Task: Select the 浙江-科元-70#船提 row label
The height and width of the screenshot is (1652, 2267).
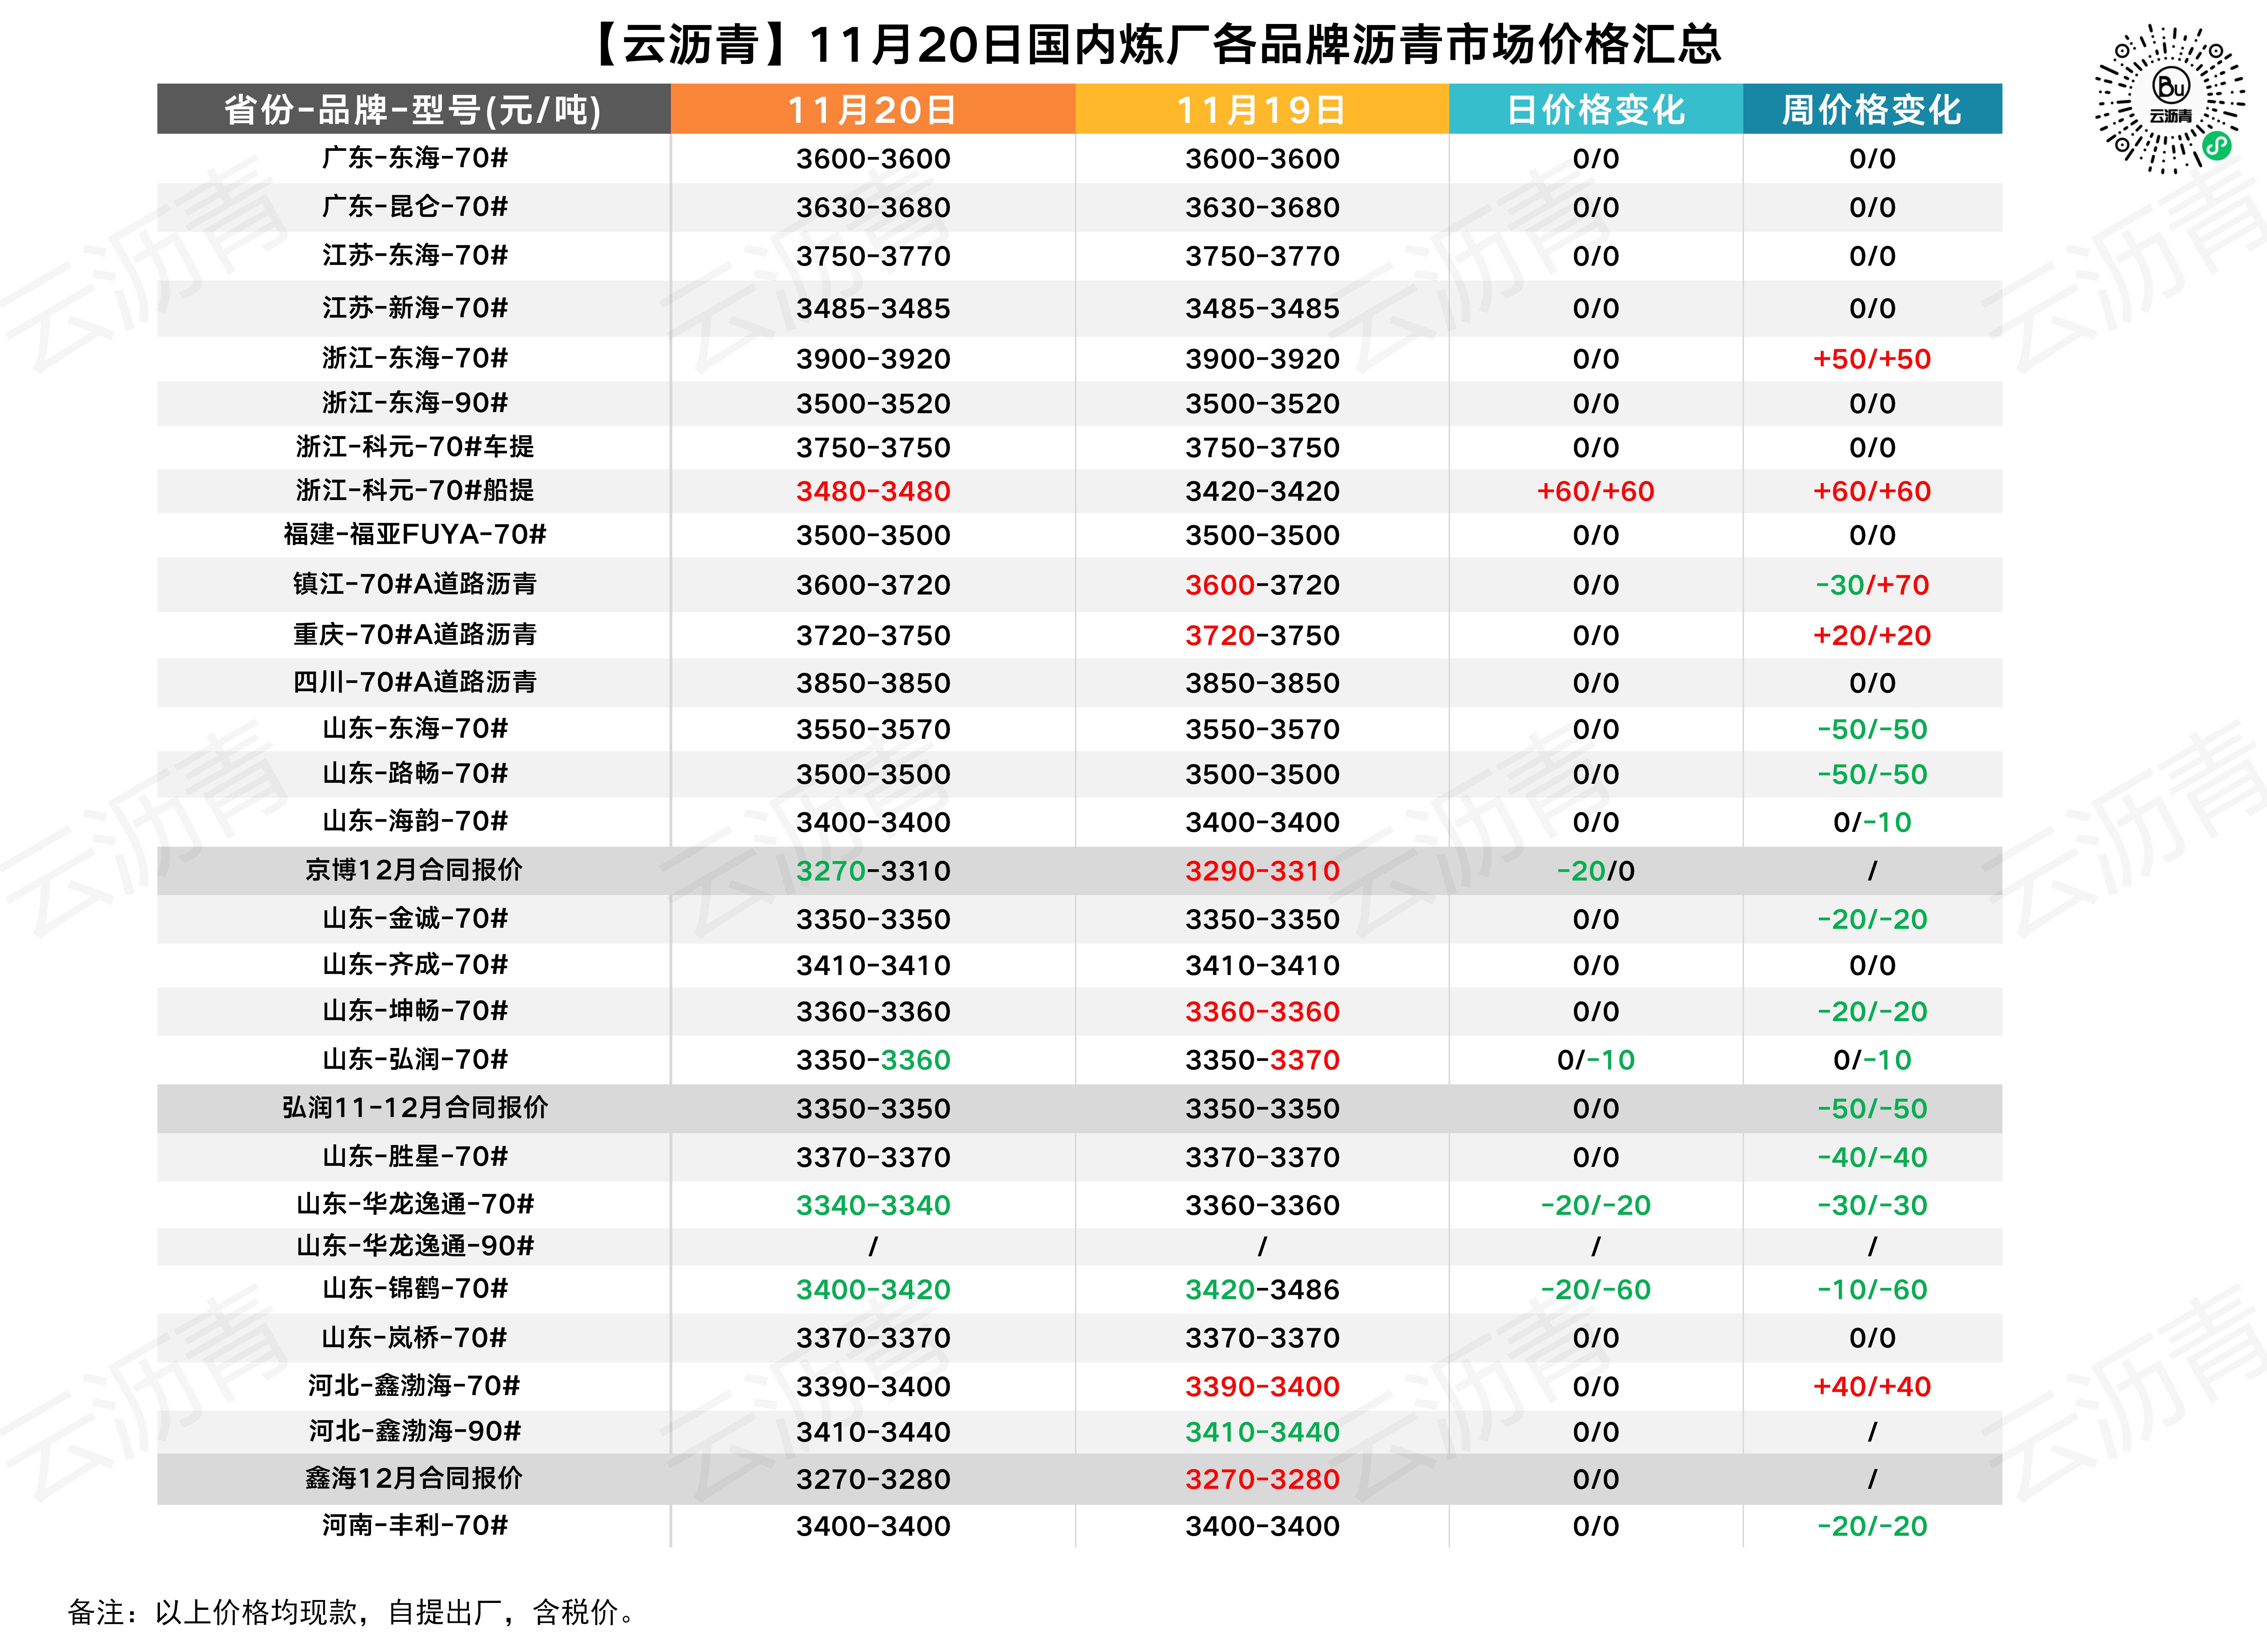Action: coord(415,491)
